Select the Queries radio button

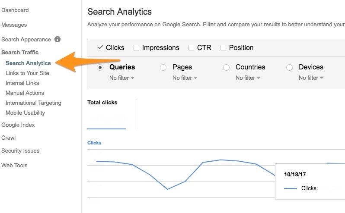pyautogui.click(x=100, y=67)
